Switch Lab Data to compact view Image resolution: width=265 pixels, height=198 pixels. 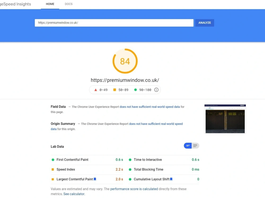click(188, 146)
